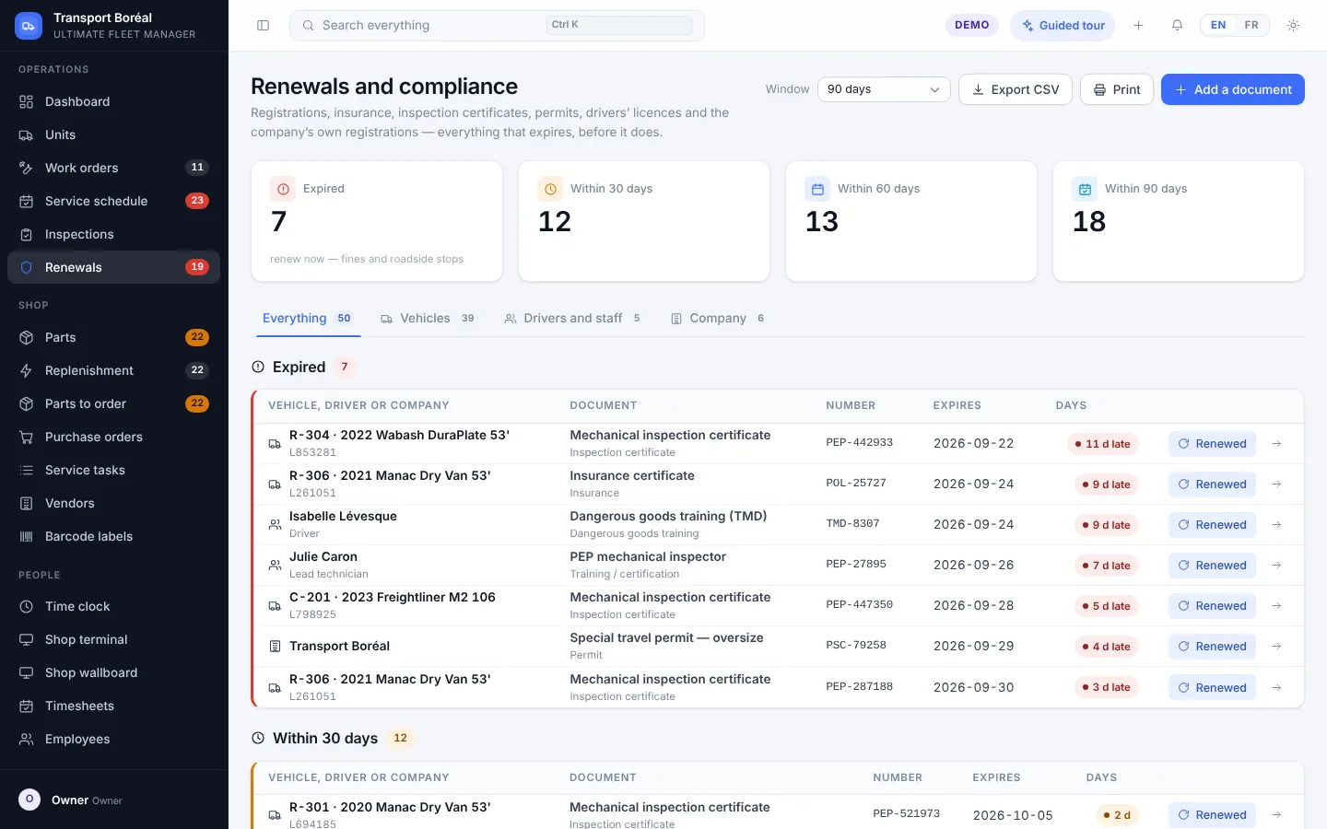This screenshot has height=829, width=1327.
Task: Click the DEMO badge
Action: pyautogui.click(x=972, y=26)
